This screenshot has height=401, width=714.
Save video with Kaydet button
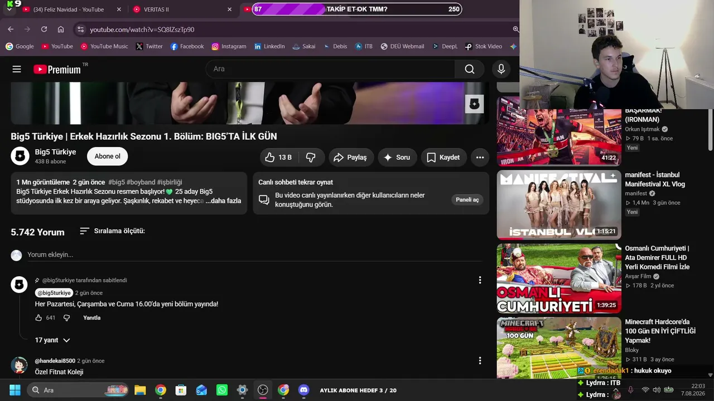(443, 158)
